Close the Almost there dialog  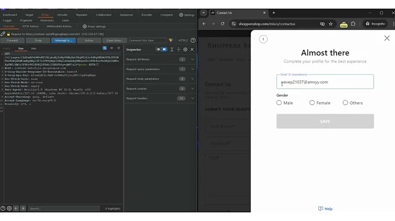click(x=387, y=38)
